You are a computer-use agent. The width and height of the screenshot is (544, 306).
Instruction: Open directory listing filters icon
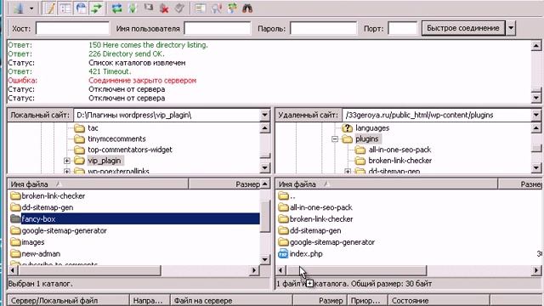(201, 8)
